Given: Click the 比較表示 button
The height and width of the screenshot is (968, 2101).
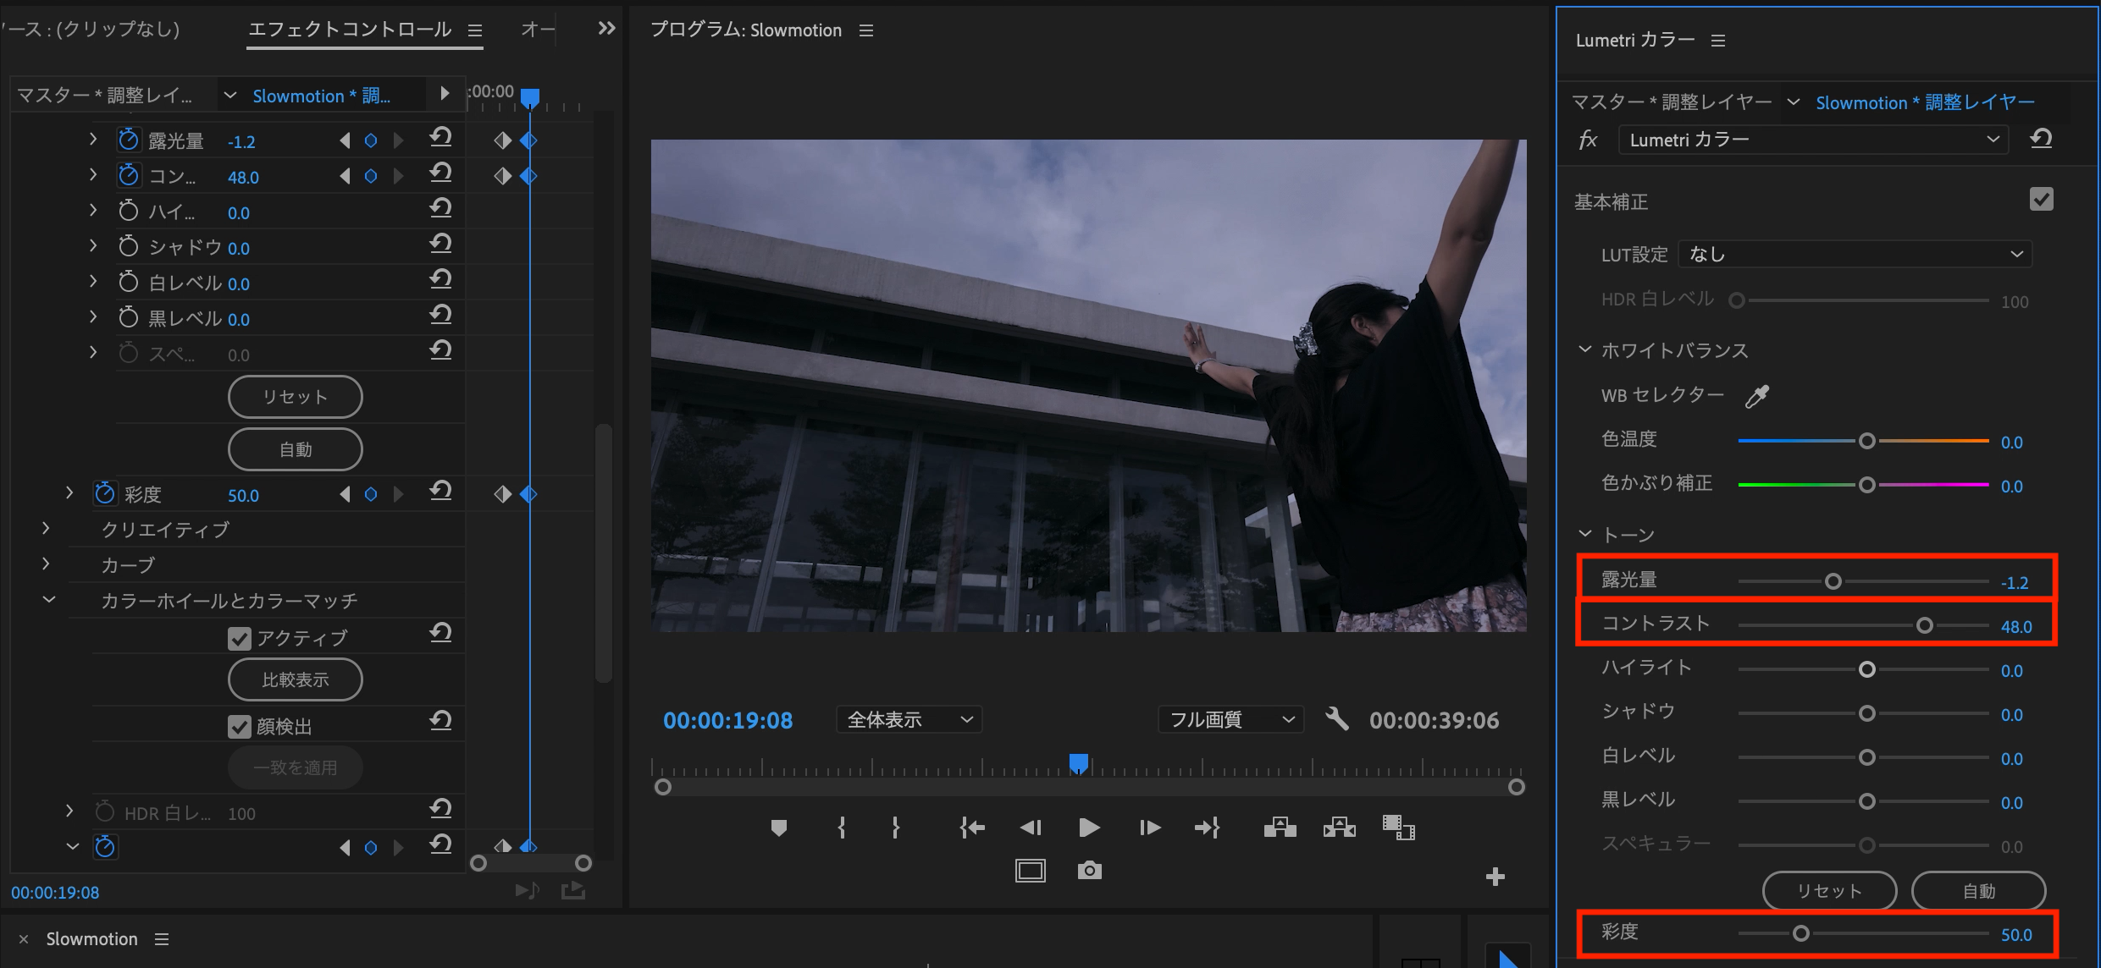Looking at the screenshot, I should tap(295, 679).
